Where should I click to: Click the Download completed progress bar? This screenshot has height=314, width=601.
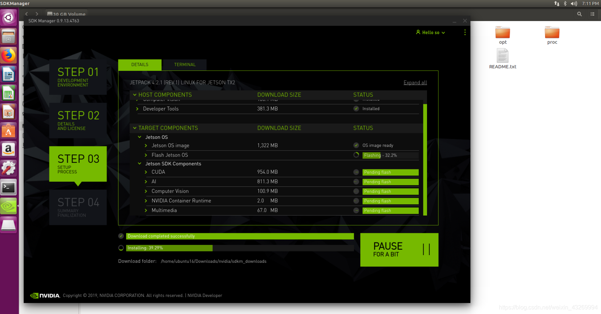[240, 236]
